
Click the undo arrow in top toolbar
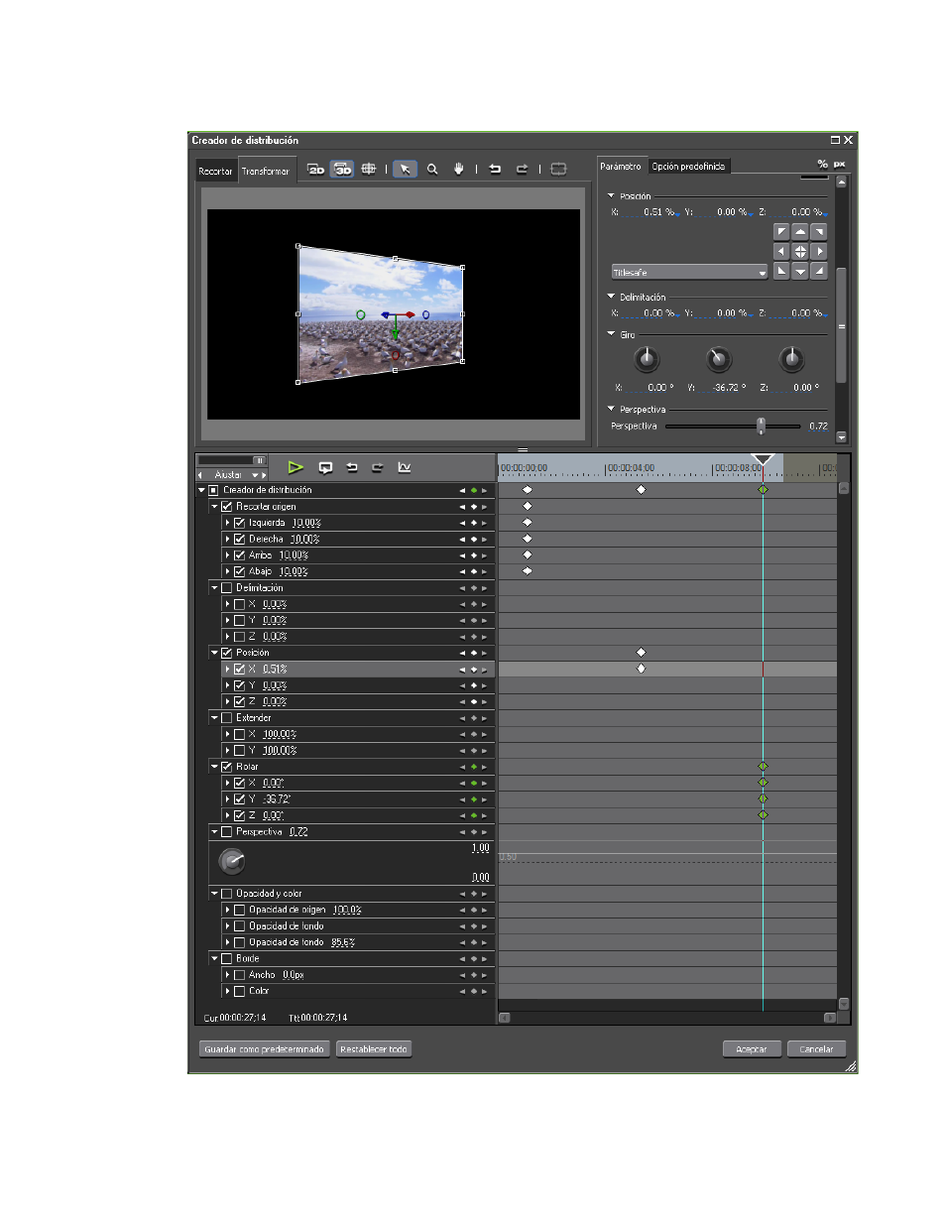(x=495, y=169)
